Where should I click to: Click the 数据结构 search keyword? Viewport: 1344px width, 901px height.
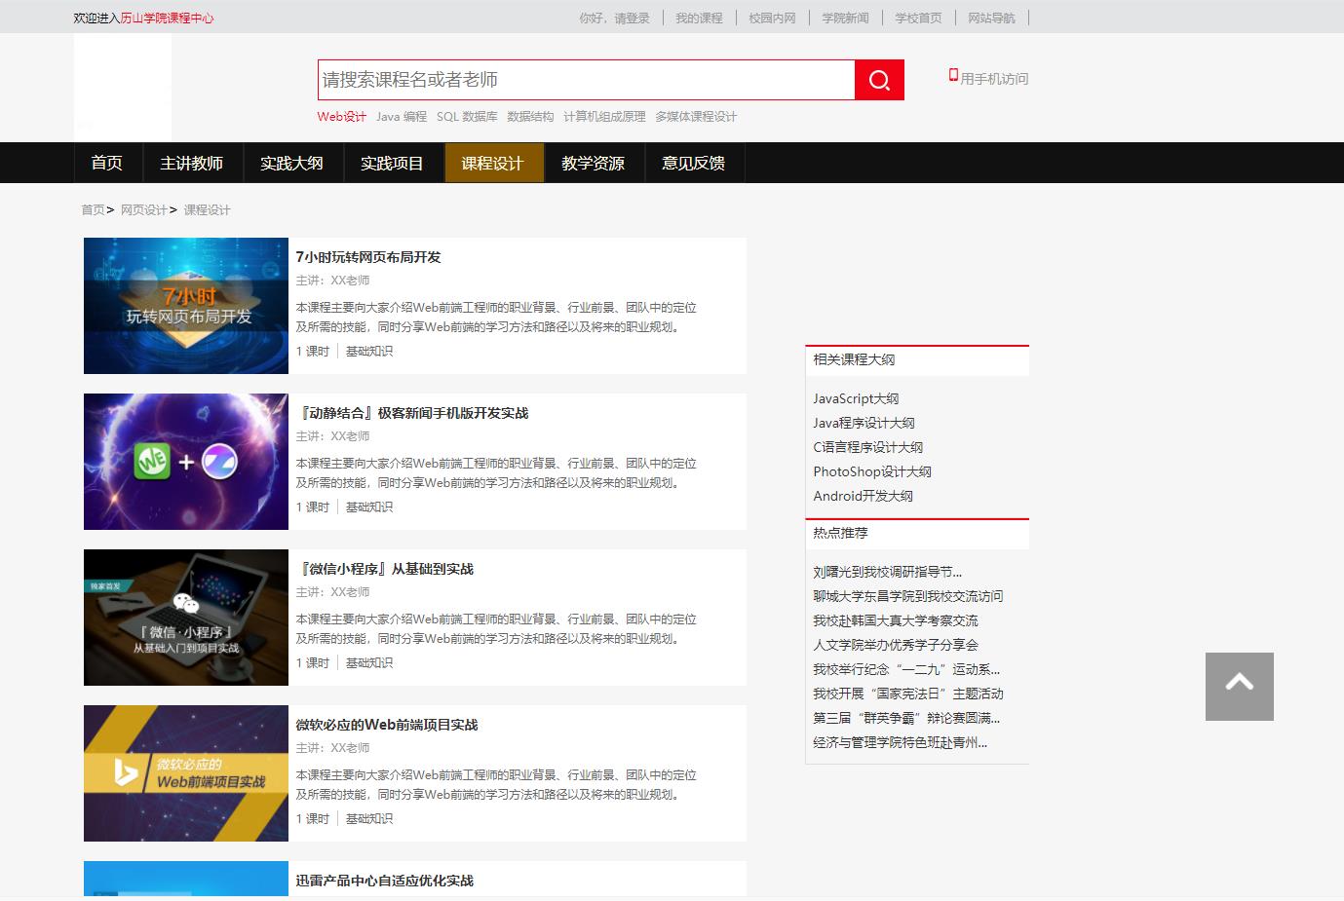[530, 116]
